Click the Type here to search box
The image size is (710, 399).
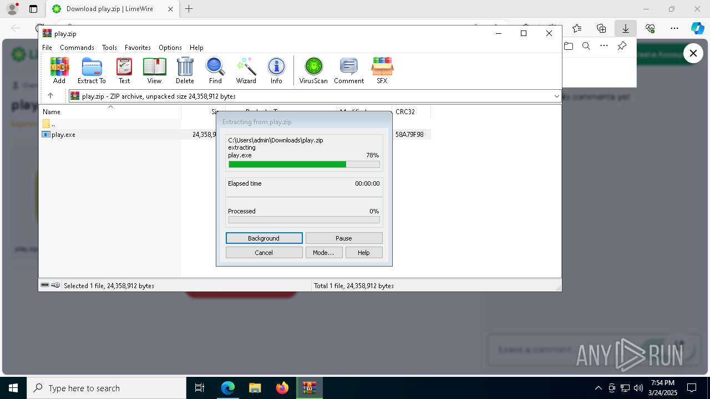point(106,388)
